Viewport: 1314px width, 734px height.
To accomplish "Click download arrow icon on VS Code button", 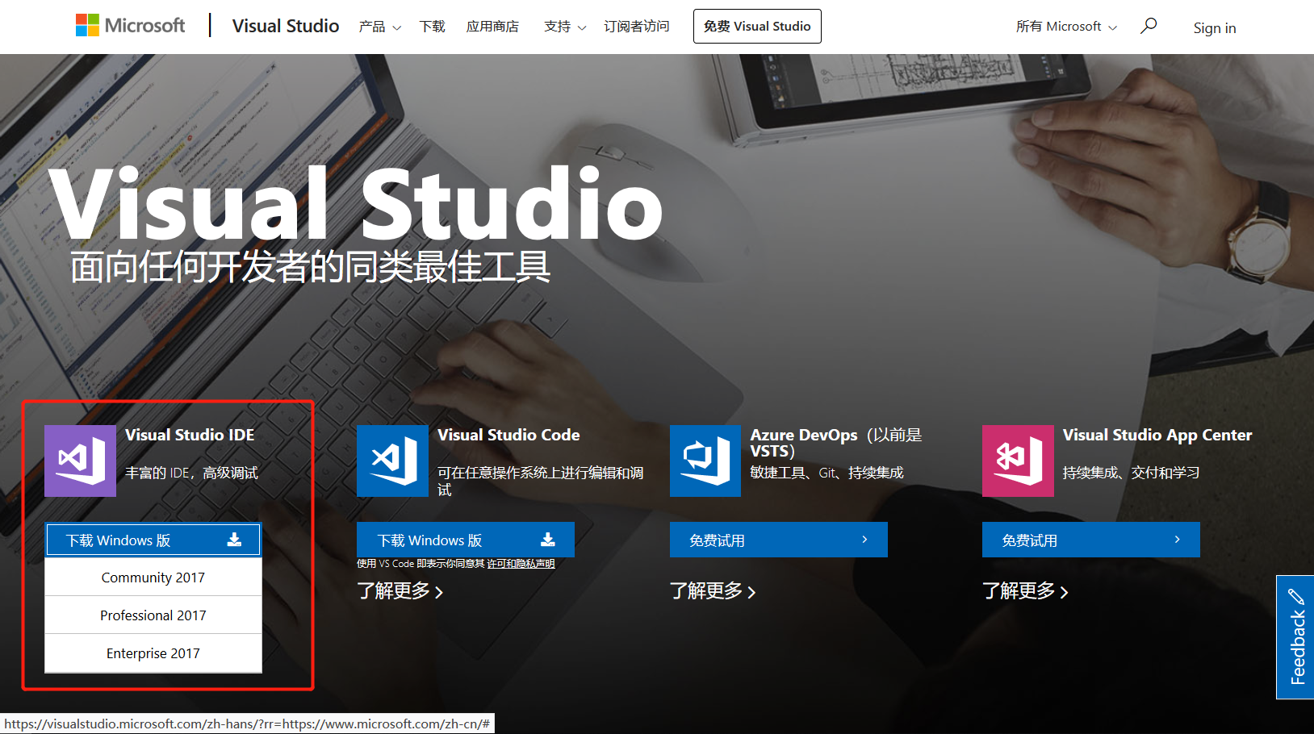I will click(547, 540).
